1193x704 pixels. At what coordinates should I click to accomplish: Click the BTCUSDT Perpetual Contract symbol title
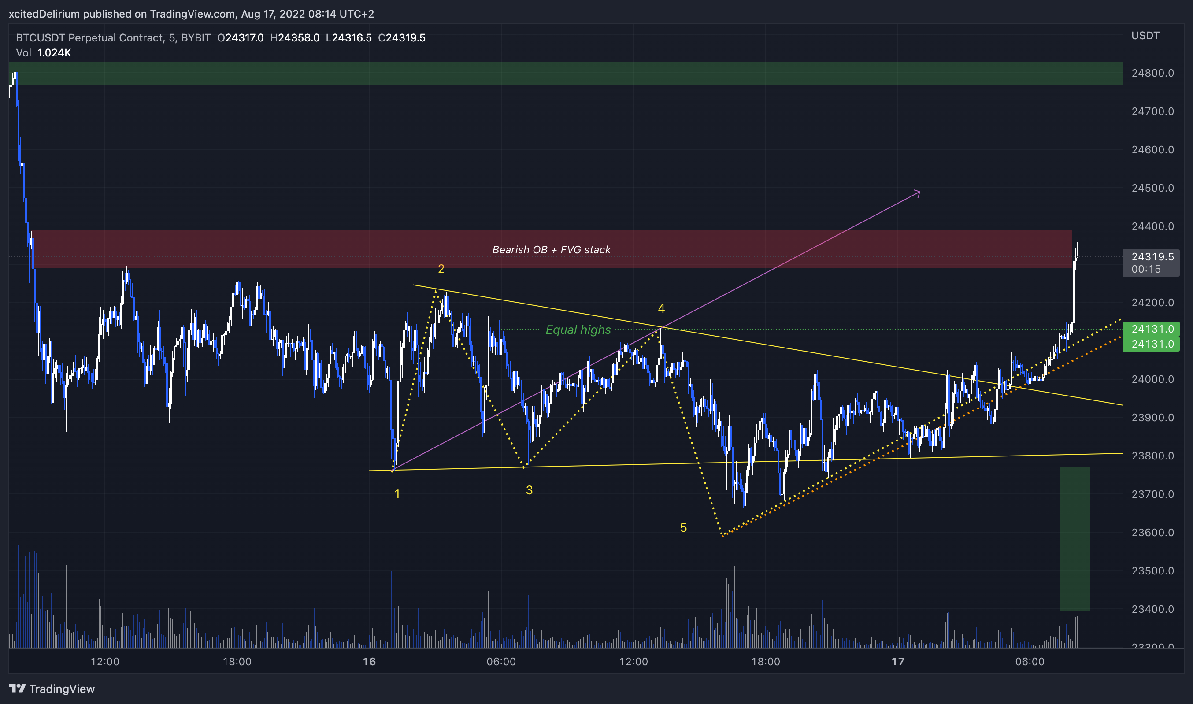click(x=113, y=38)
